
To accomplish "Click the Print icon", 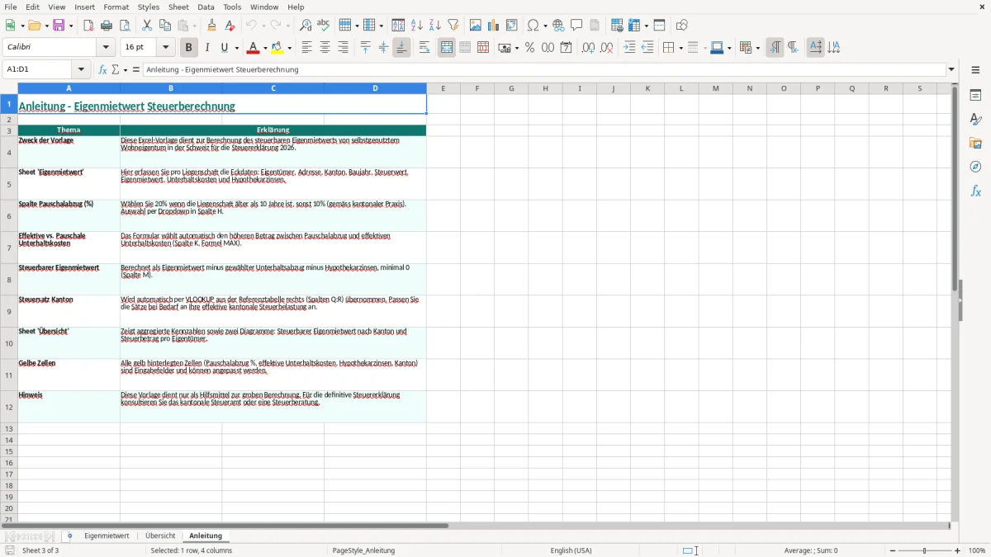I will point(107,26).
